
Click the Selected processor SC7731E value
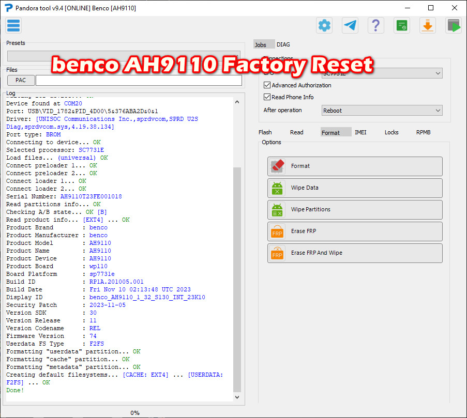(x=91, y=150)
